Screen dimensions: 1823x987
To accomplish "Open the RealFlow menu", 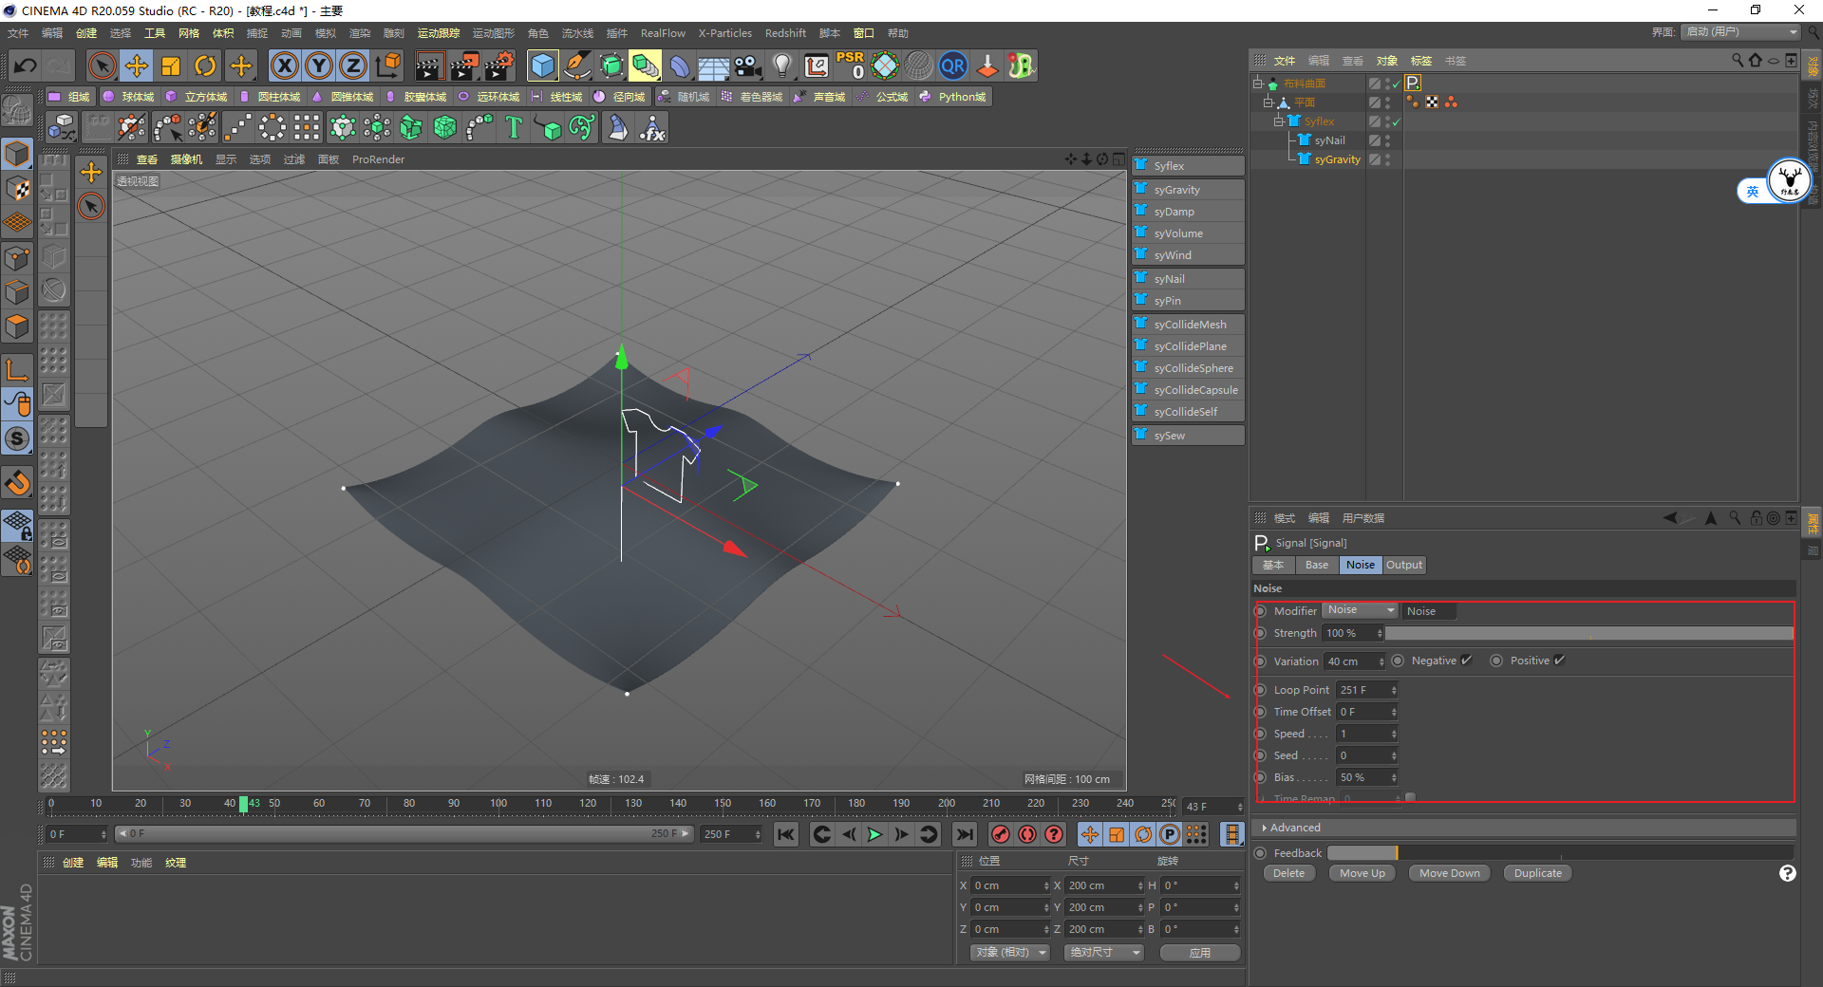I will point(662,33).
